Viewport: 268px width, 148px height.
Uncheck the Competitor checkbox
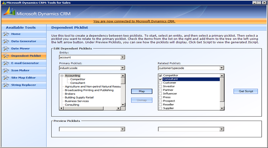160,76
